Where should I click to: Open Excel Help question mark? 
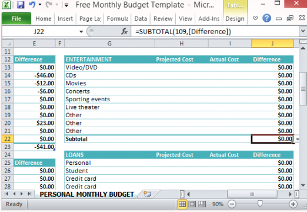[x=266, y=18]
